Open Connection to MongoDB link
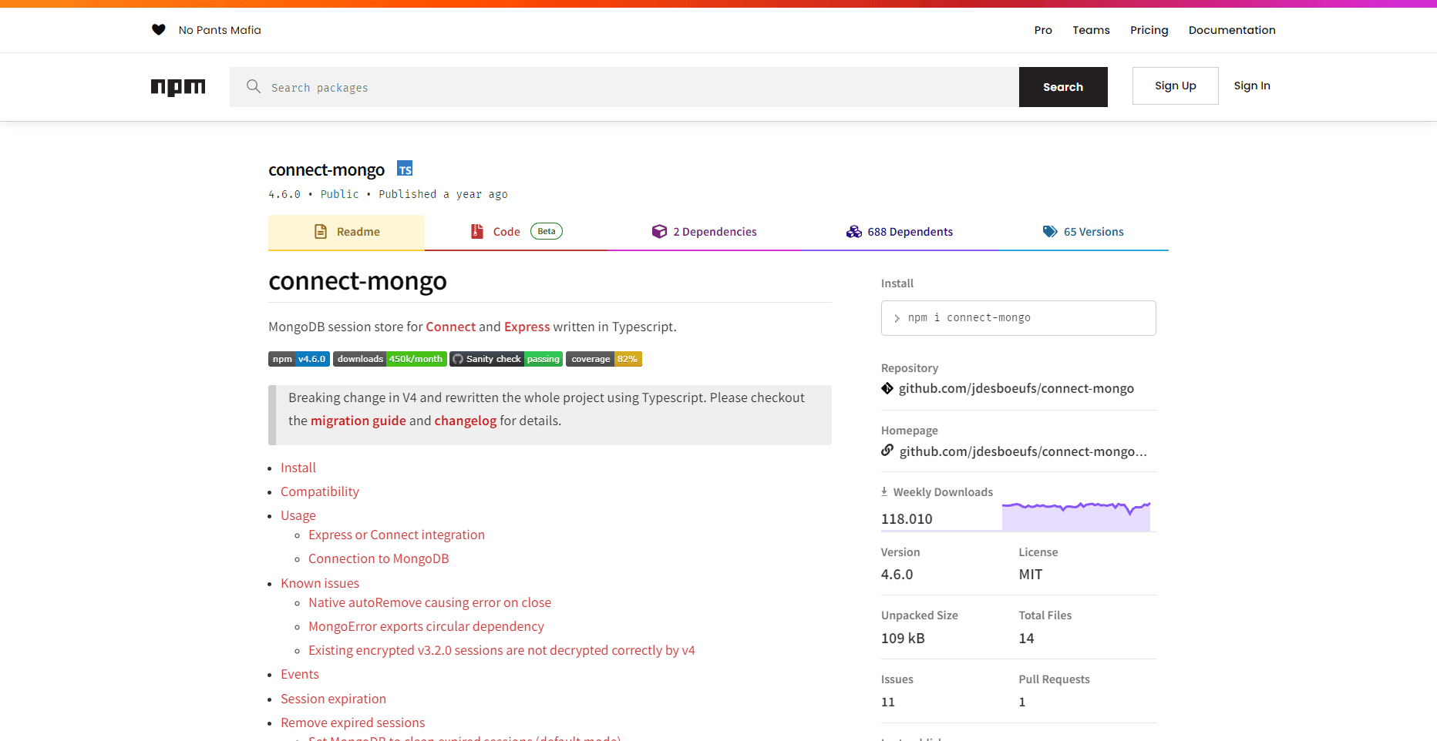 coord(379,558)
